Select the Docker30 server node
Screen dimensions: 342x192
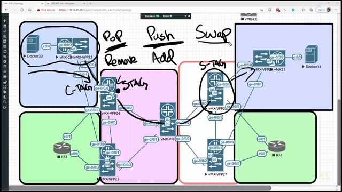[x=33, y=44]
